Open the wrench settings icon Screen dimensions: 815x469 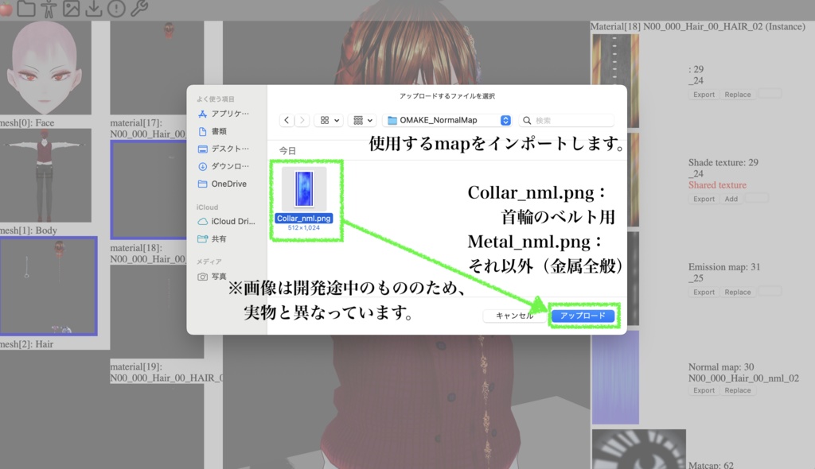(x=140, y=10)
